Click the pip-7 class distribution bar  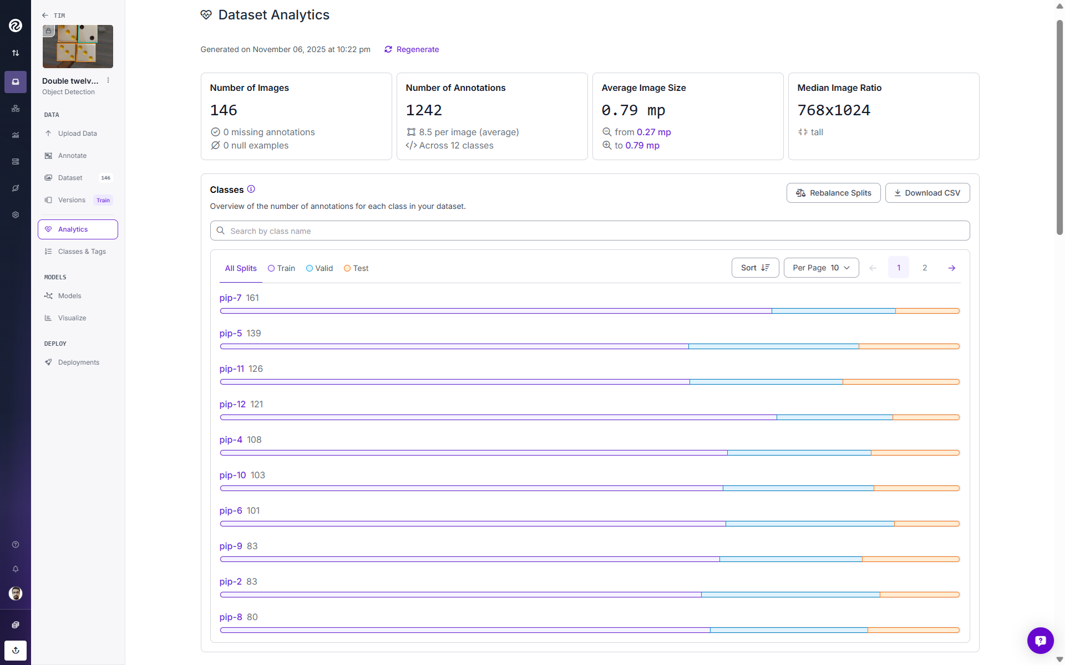(x=589, y=311)
